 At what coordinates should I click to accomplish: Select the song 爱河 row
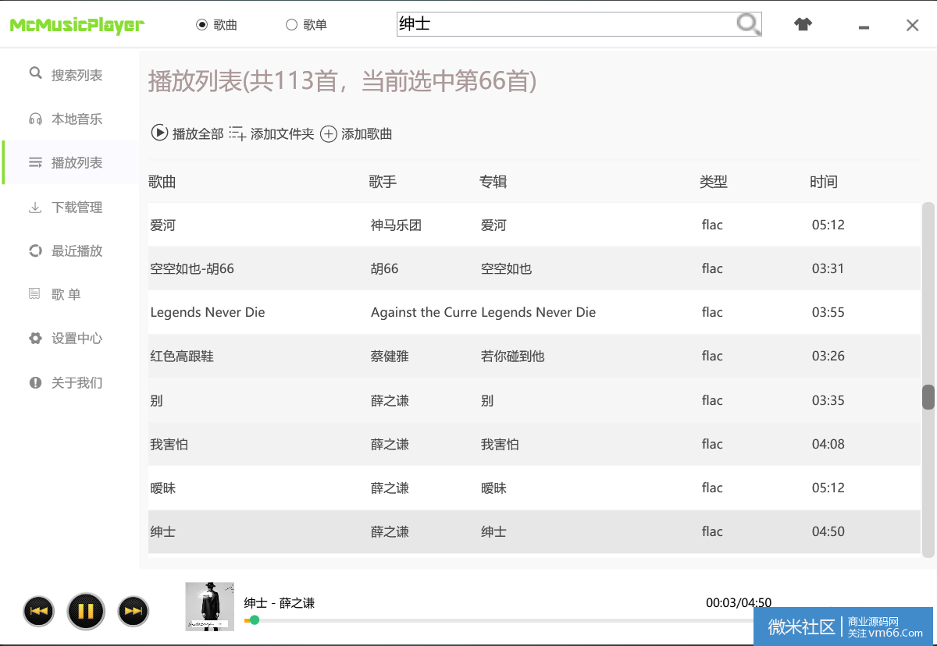coord(534,225)
